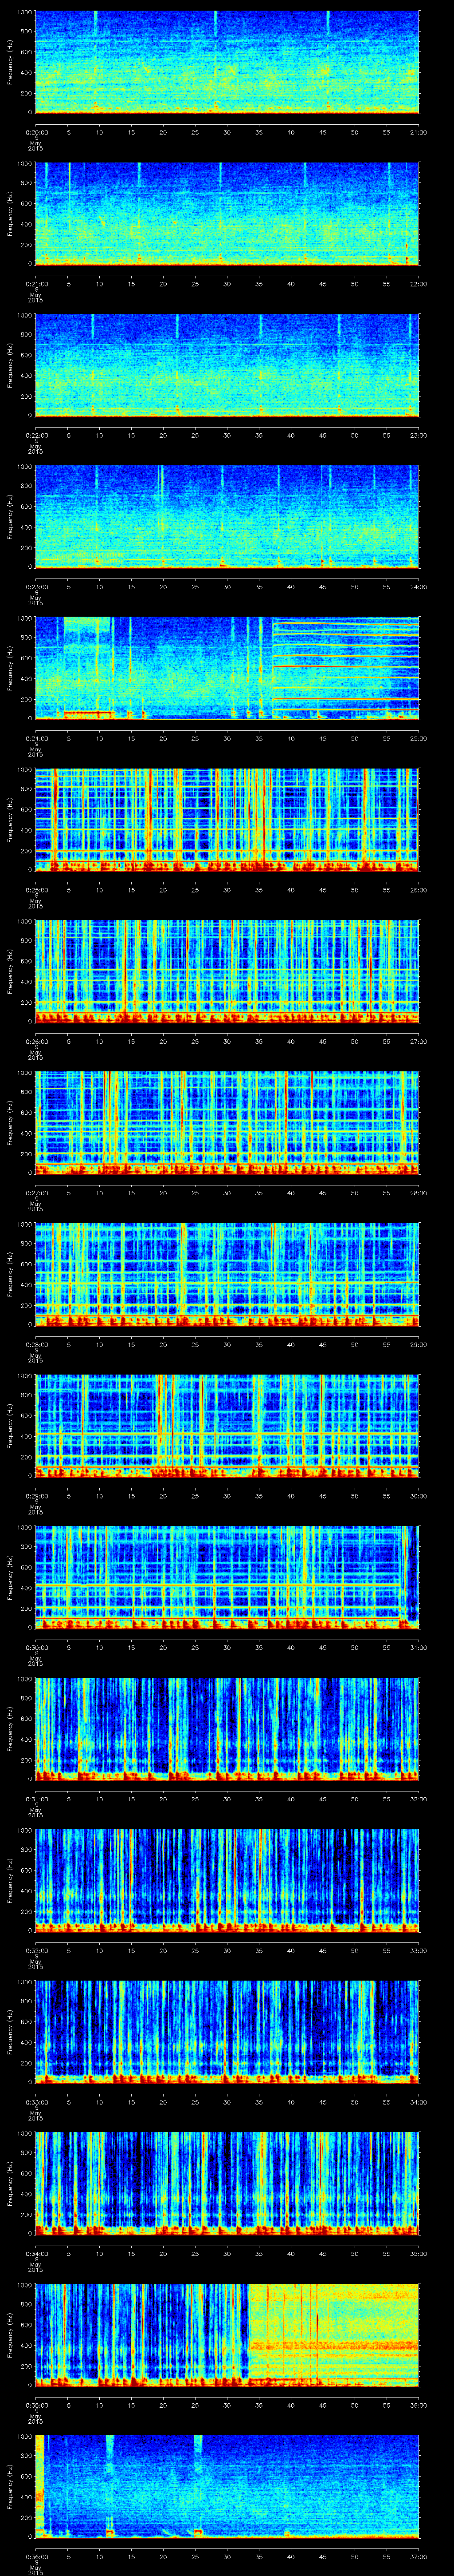Click the '0:20:00' time label
Viewport: 454px width, 2576px height.
[37, 131]
